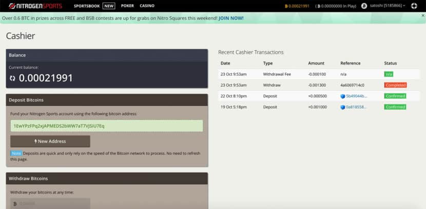Click the Nitrogen Sports logo
The width and height of the screenshot is (426, 209).
35,6
